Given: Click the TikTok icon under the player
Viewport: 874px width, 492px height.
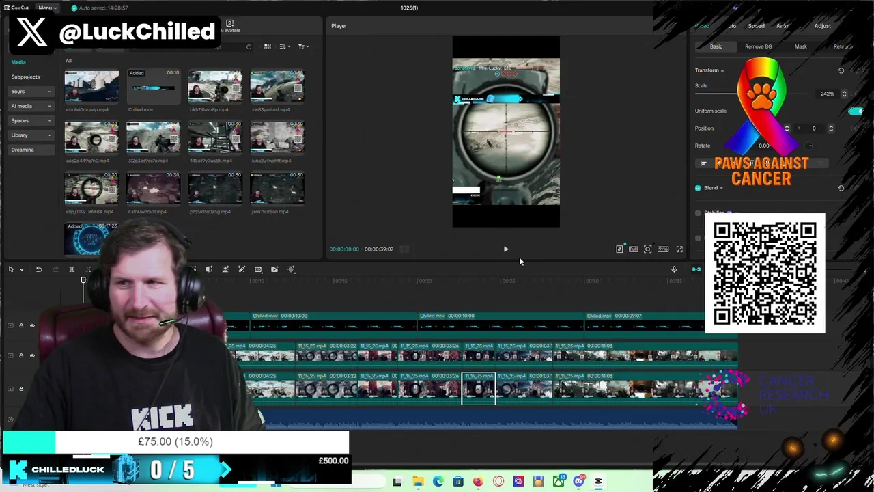Looking at the screenshot, I should [619, 249].
